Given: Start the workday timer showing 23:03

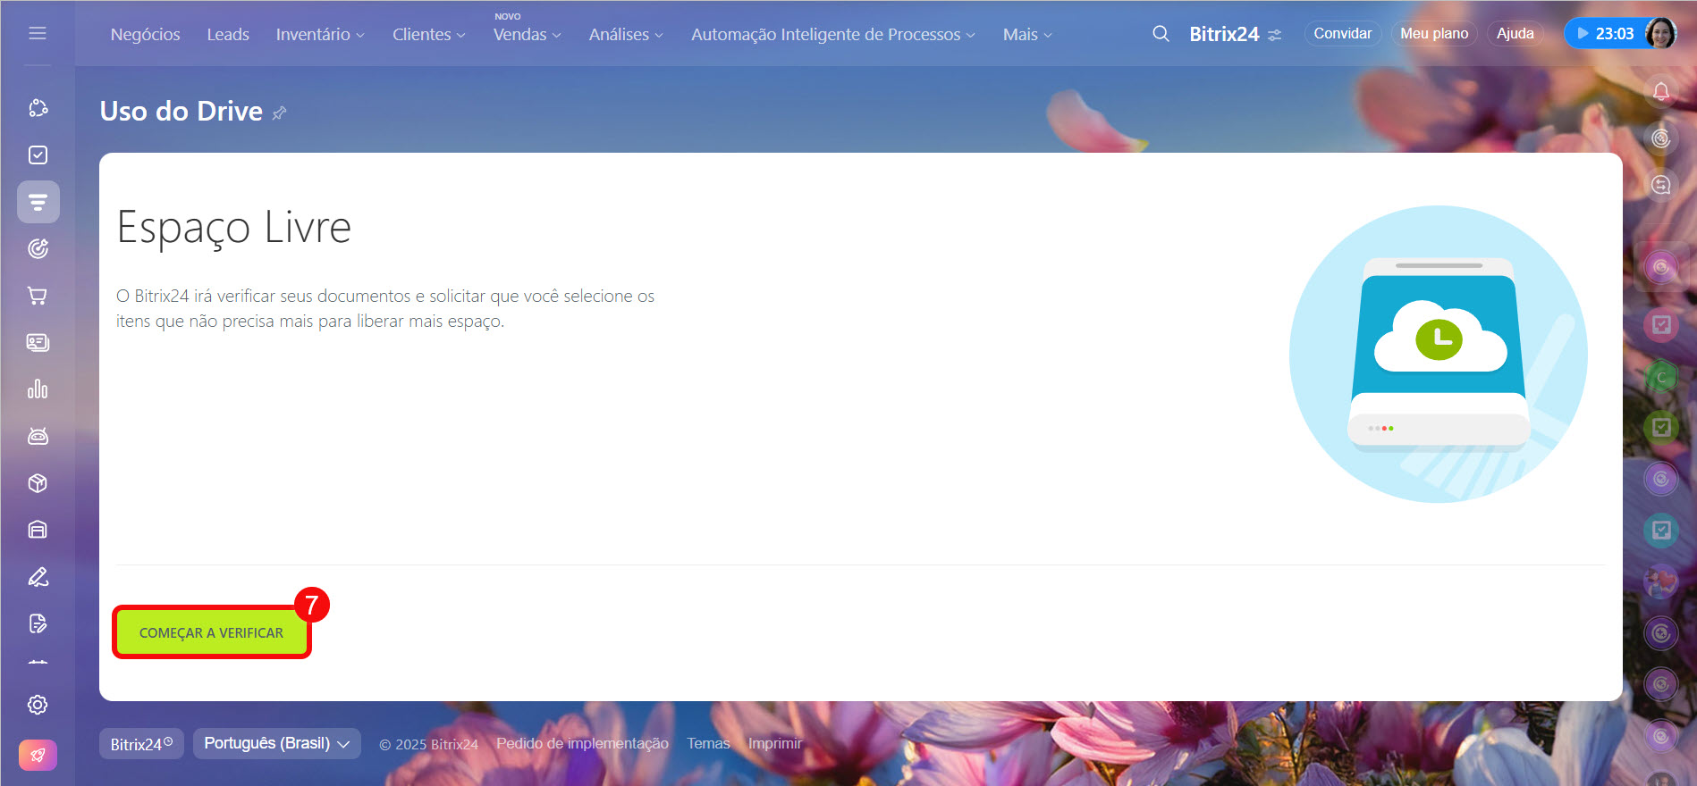Looking at the screenshot, I should click(1605, 34).
